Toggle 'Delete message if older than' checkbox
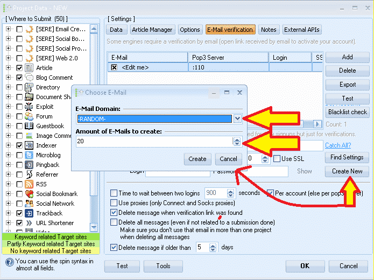Screen dimensions: 374x280 click(x=114, y=247)
